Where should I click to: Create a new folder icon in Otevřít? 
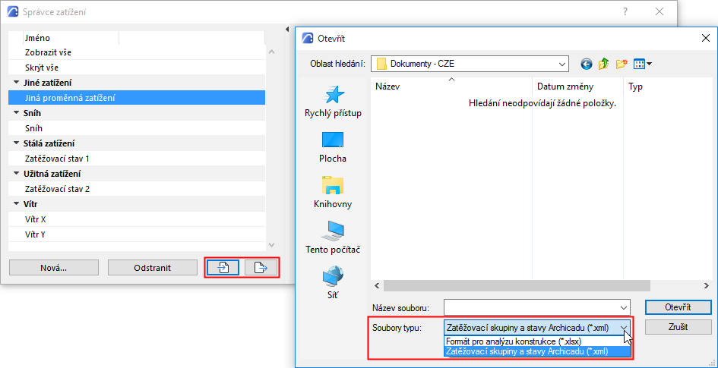click(621, 64)
